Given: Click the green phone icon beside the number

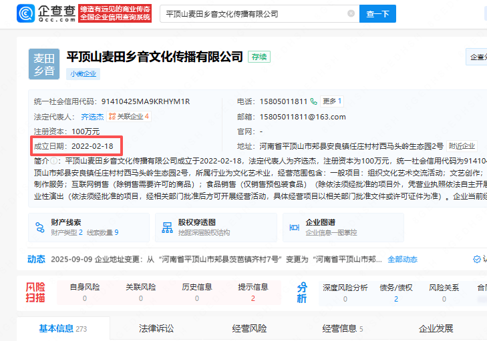Looking at the screenshot, I should (x=313, y=101).
